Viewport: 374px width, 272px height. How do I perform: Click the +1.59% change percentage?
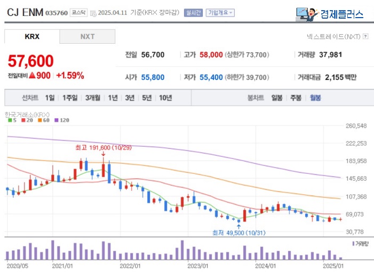tap(70, 76)
